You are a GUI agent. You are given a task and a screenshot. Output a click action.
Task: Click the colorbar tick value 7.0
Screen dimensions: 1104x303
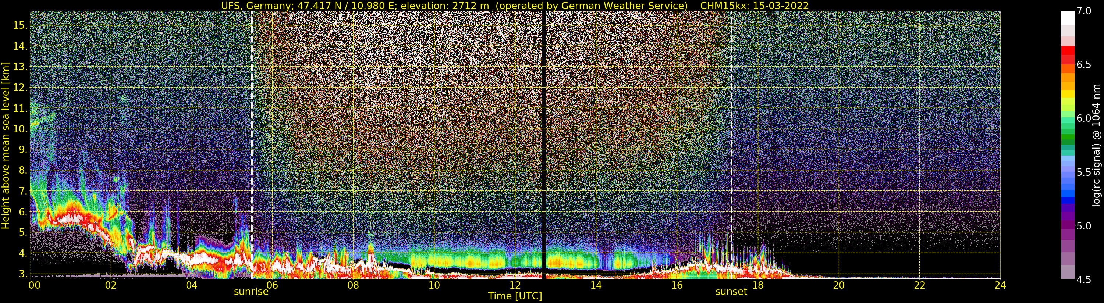pyautogui.click(x=1084, y=11)
